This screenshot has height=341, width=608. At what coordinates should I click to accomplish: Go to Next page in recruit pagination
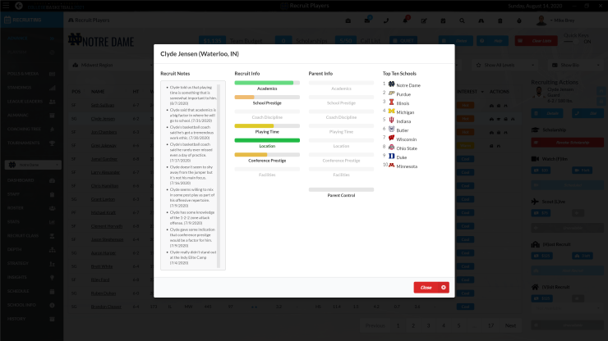(x=510, y=325)
